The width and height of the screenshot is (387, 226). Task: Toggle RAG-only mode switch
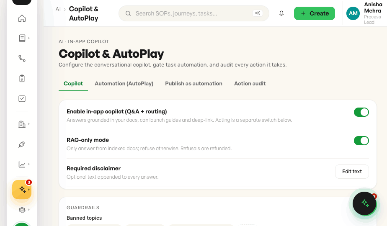361,141
